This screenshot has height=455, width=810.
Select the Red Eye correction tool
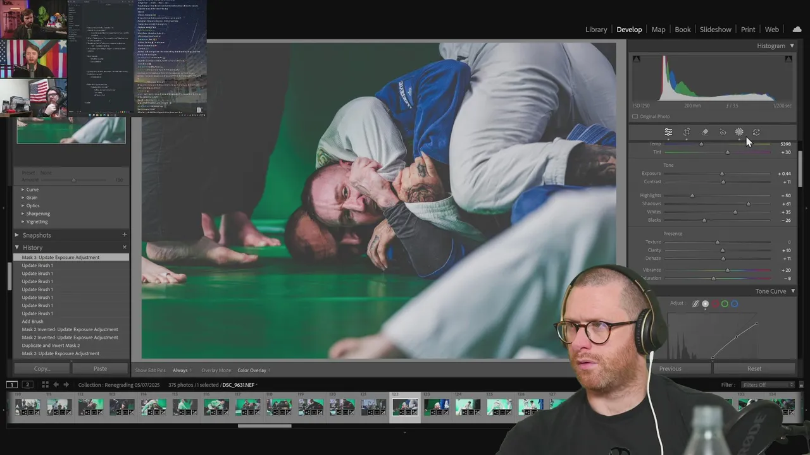click(x=723, y=132)
